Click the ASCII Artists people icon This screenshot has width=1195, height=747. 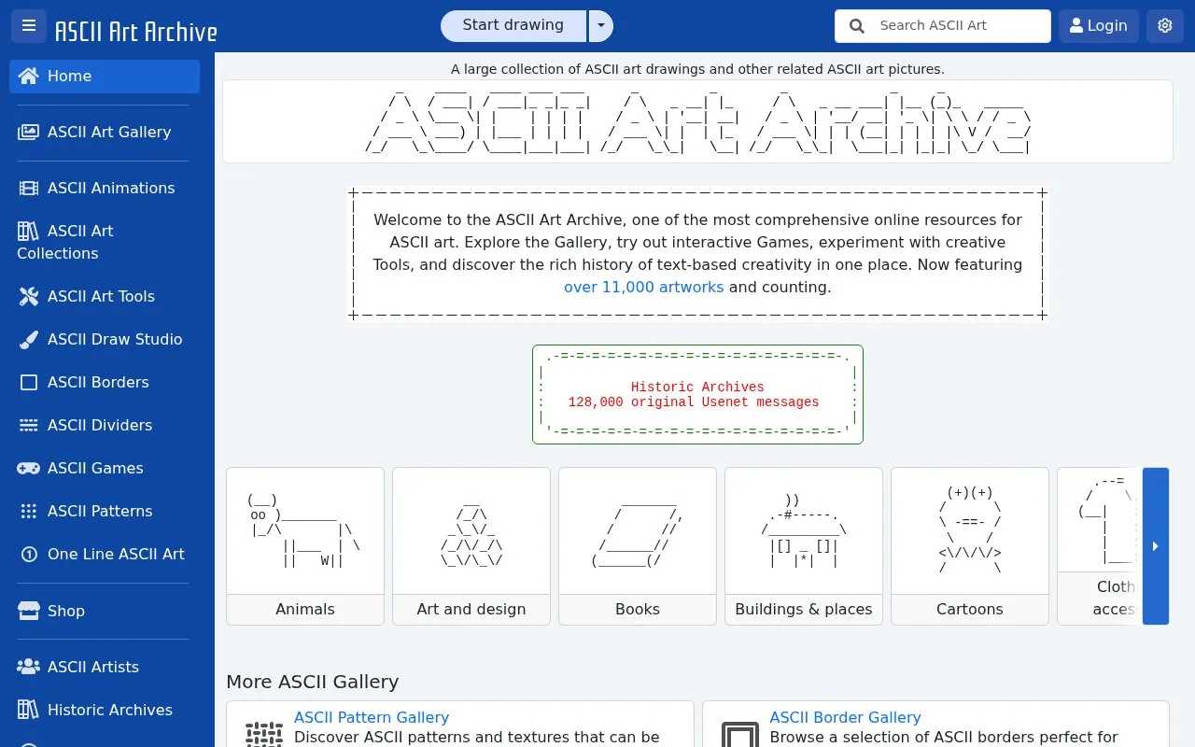(x=29, y=668)
